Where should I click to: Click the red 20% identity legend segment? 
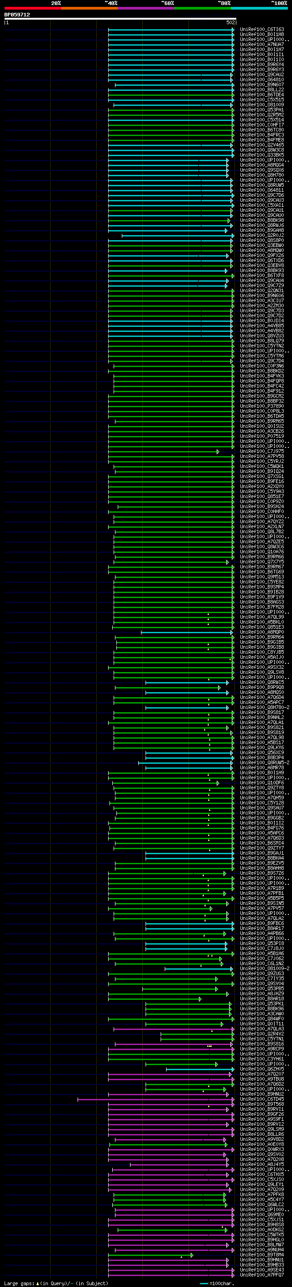pyautogui.click(x=32, y=8)
